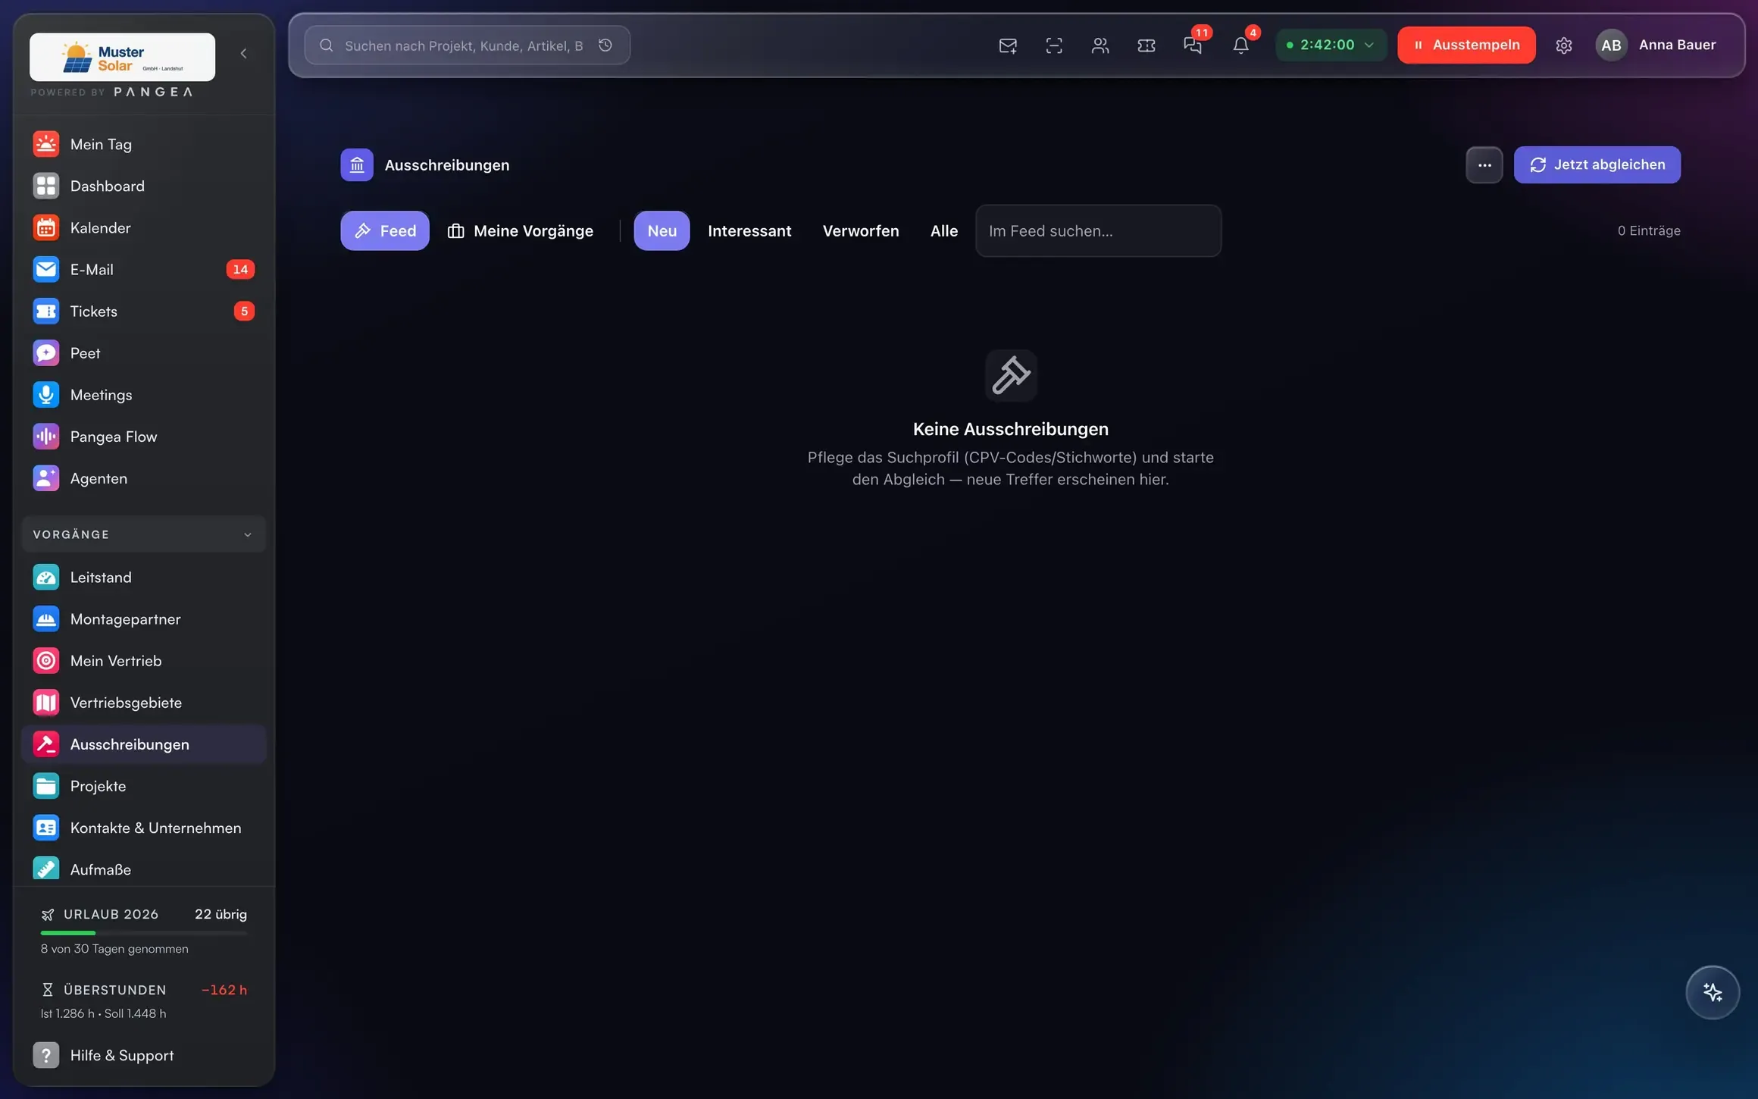This screenshot has width=1758, height=1099.
Task: Click the AB user avatar
Action: coord(1612,45)
